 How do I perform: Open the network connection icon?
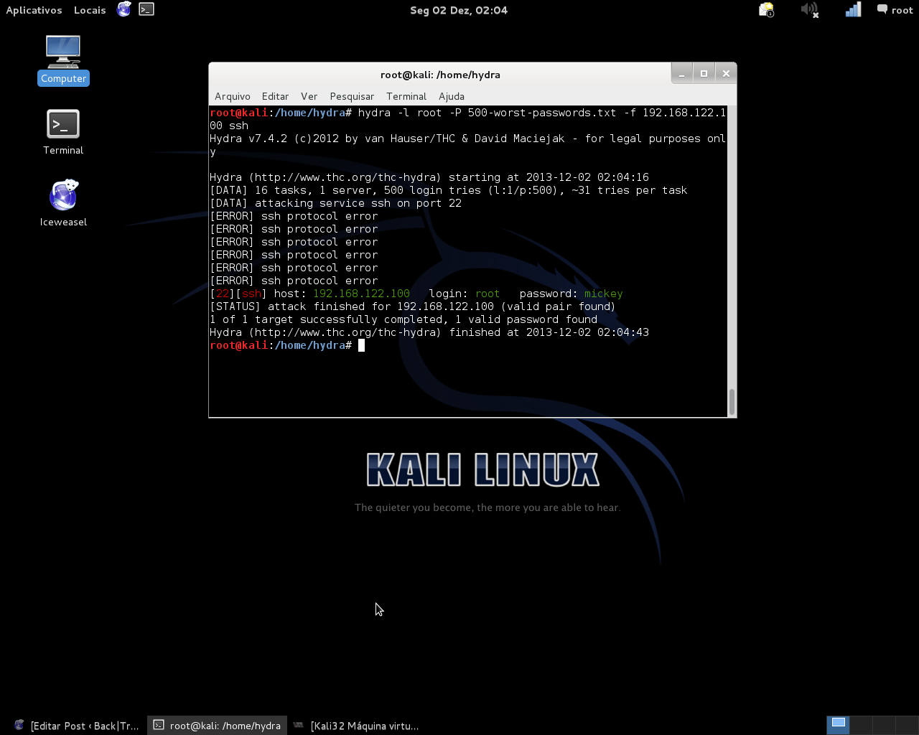(x=853, y=10)
